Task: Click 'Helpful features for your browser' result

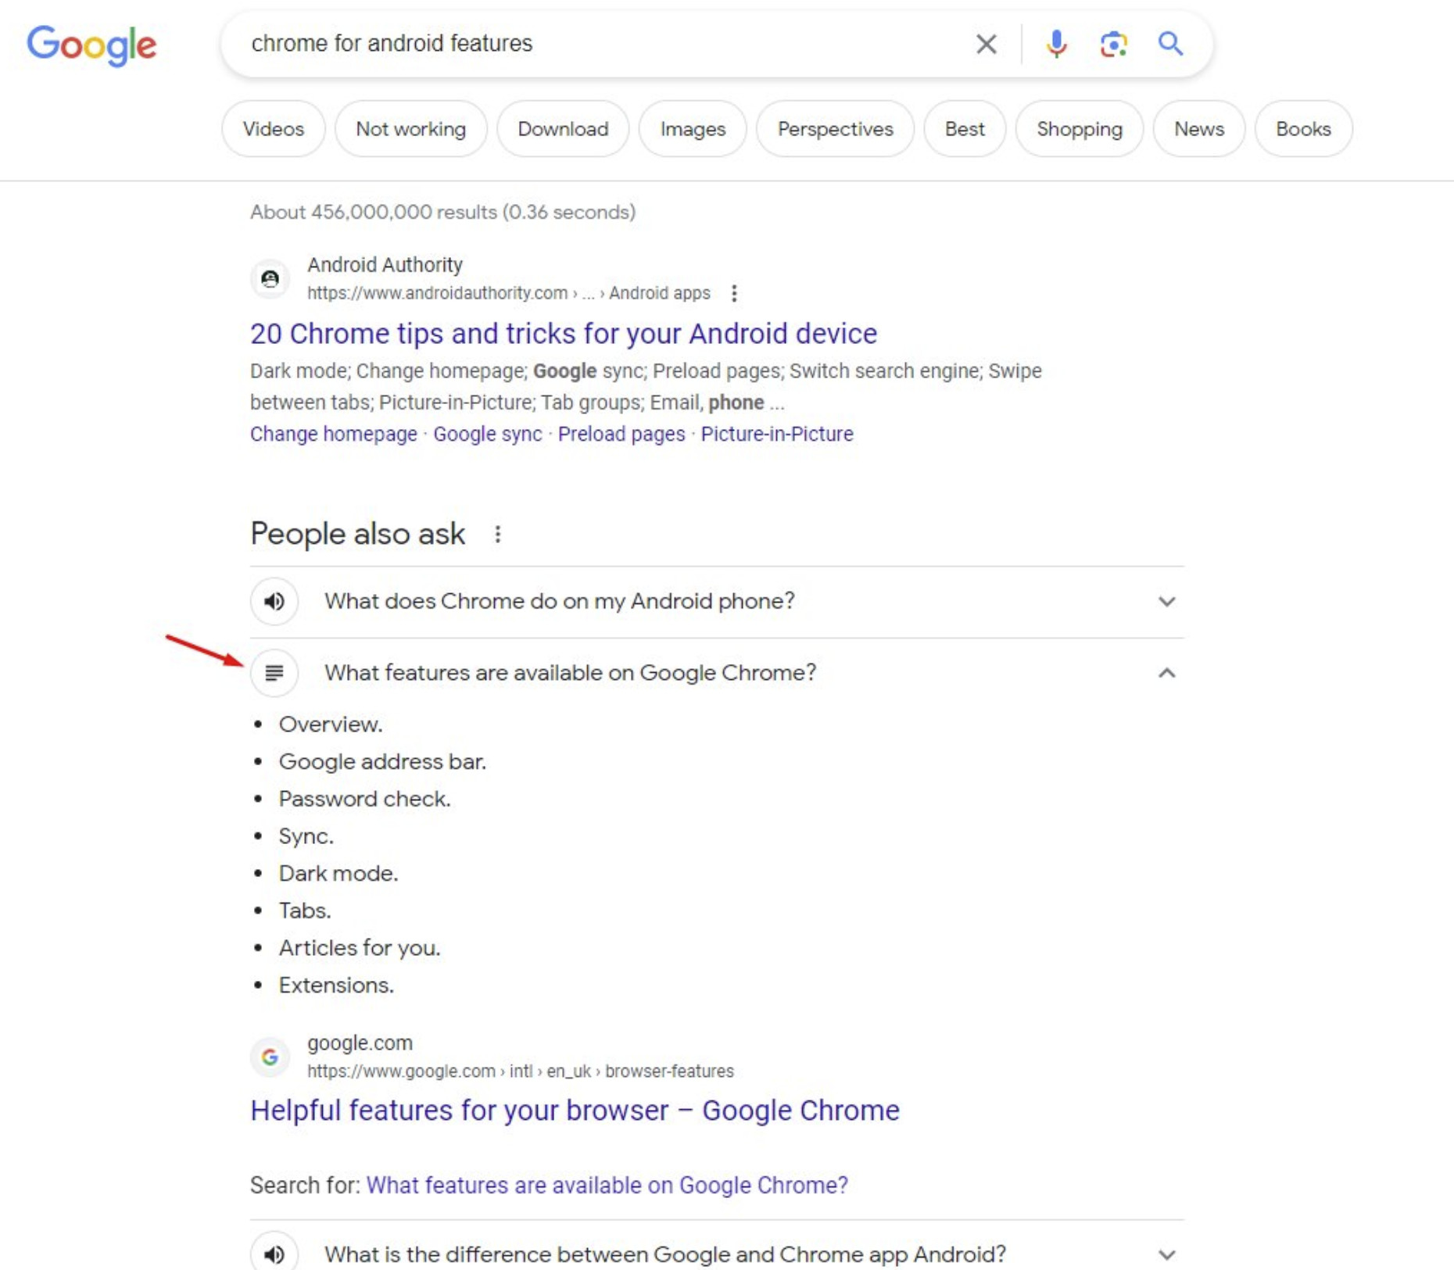Action: [x=574, y=1109]
